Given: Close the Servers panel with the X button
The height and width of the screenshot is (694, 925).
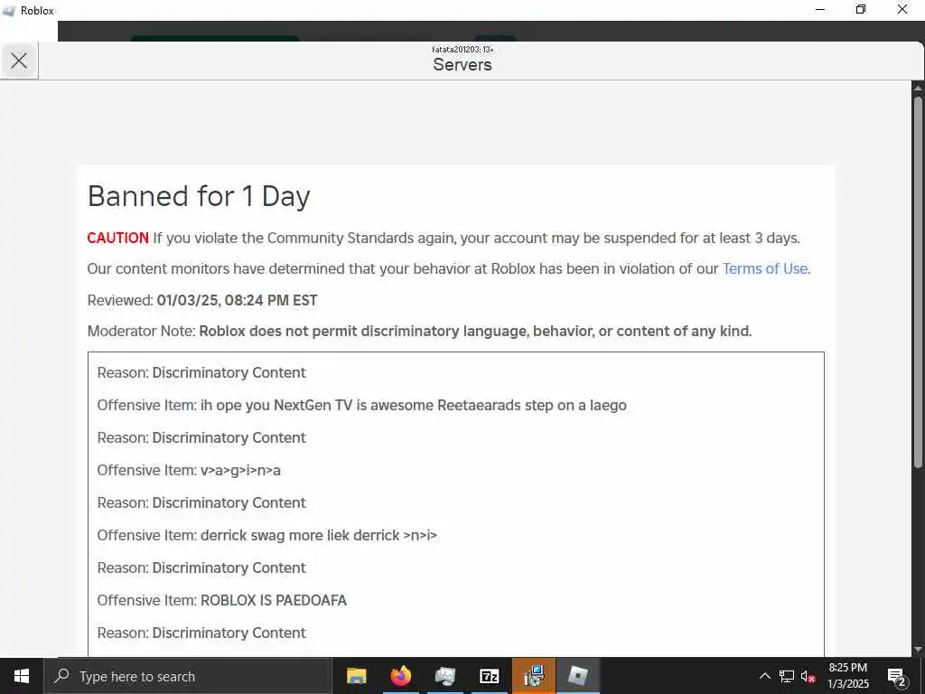Looking at the screenshot, I should (19, 61).
